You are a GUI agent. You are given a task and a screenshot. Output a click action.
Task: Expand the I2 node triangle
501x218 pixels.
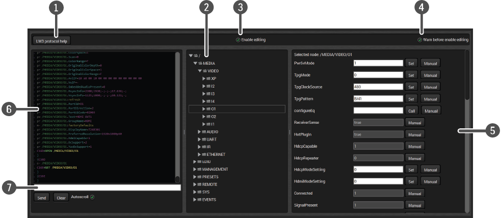(204, 86)
